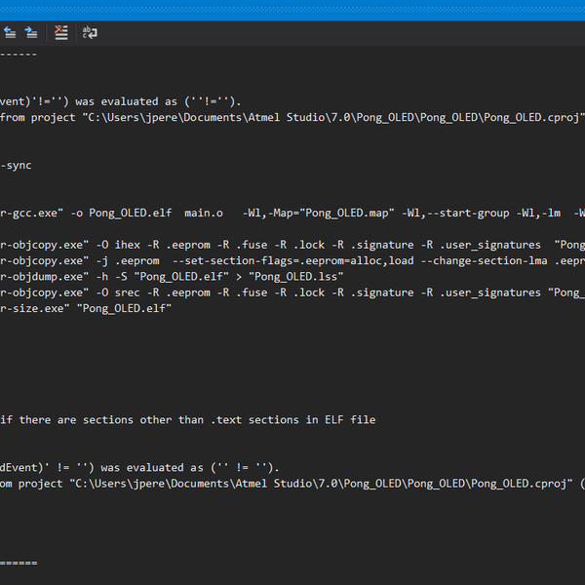Click the ====== separator line at bottom
This screenshot has height=585, width=585.
tap(19, 564)
